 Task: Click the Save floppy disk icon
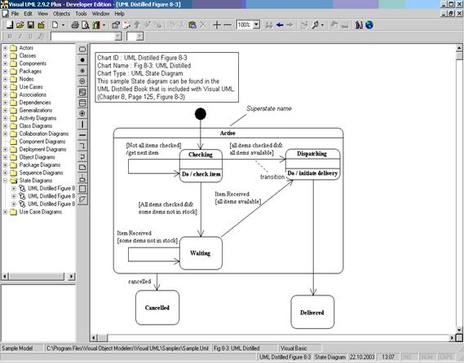(31, 25)
